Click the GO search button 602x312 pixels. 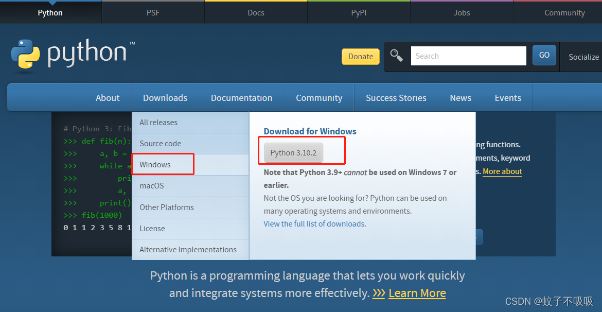coord(544,55)
